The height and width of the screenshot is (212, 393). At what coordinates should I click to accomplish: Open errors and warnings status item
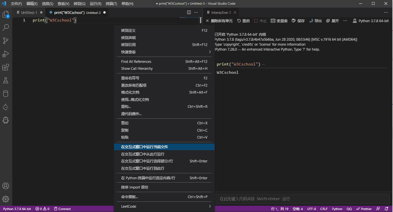coord(42,209)
